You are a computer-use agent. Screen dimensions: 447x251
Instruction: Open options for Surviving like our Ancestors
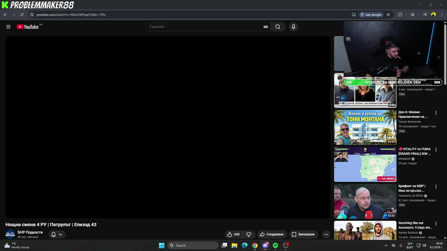[436, 224]
